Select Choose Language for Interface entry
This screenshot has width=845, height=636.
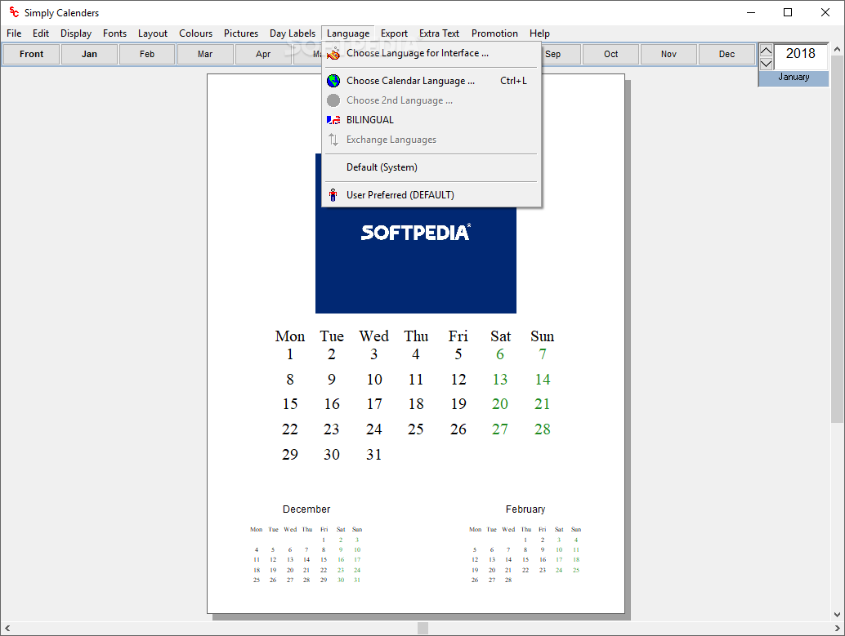[431, 53]
